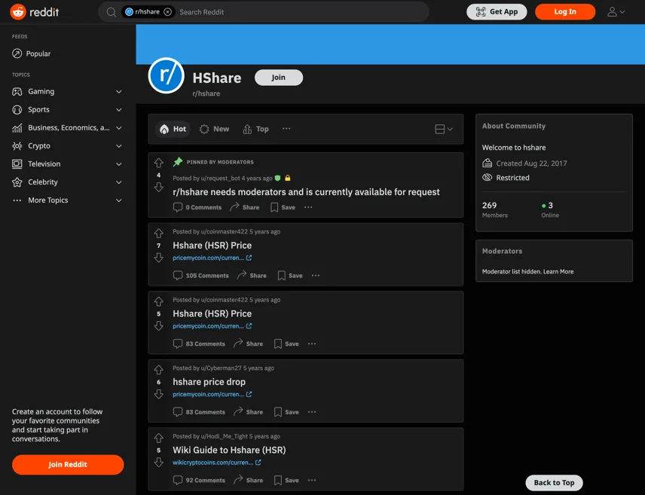Screen dimensions: 645x495
Task: Upvote the hshare price drop post
Action: click(x=159, y=370)
